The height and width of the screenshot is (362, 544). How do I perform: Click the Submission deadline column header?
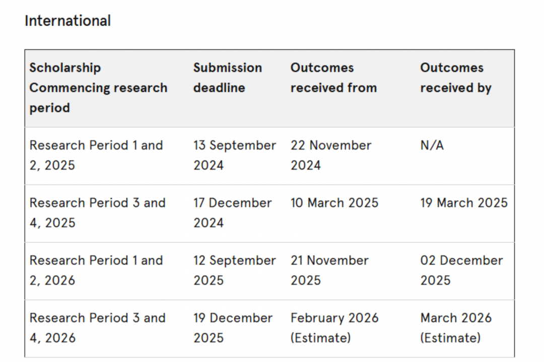click(228, 77)
